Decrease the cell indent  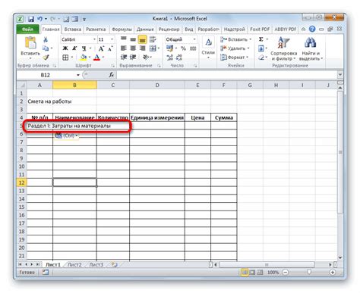123,58
